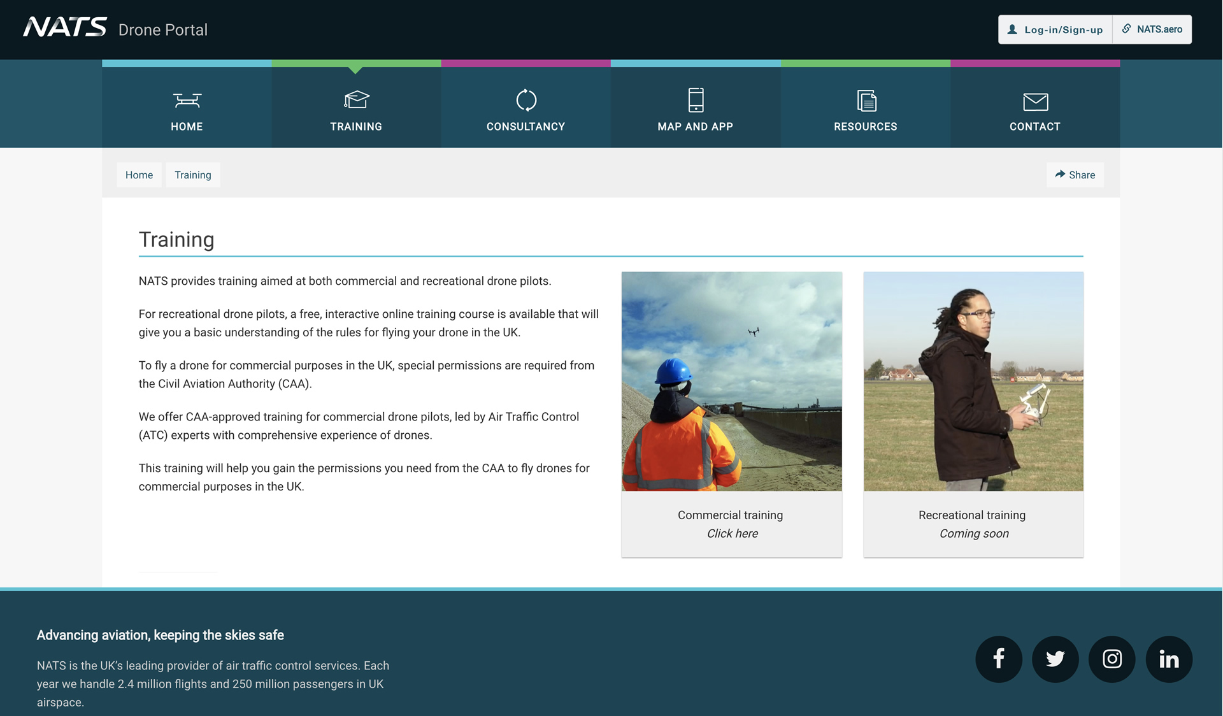Open the Twitter social icon
The width and height of the screenshot is (1223, 716).
tap(1055, 659)
